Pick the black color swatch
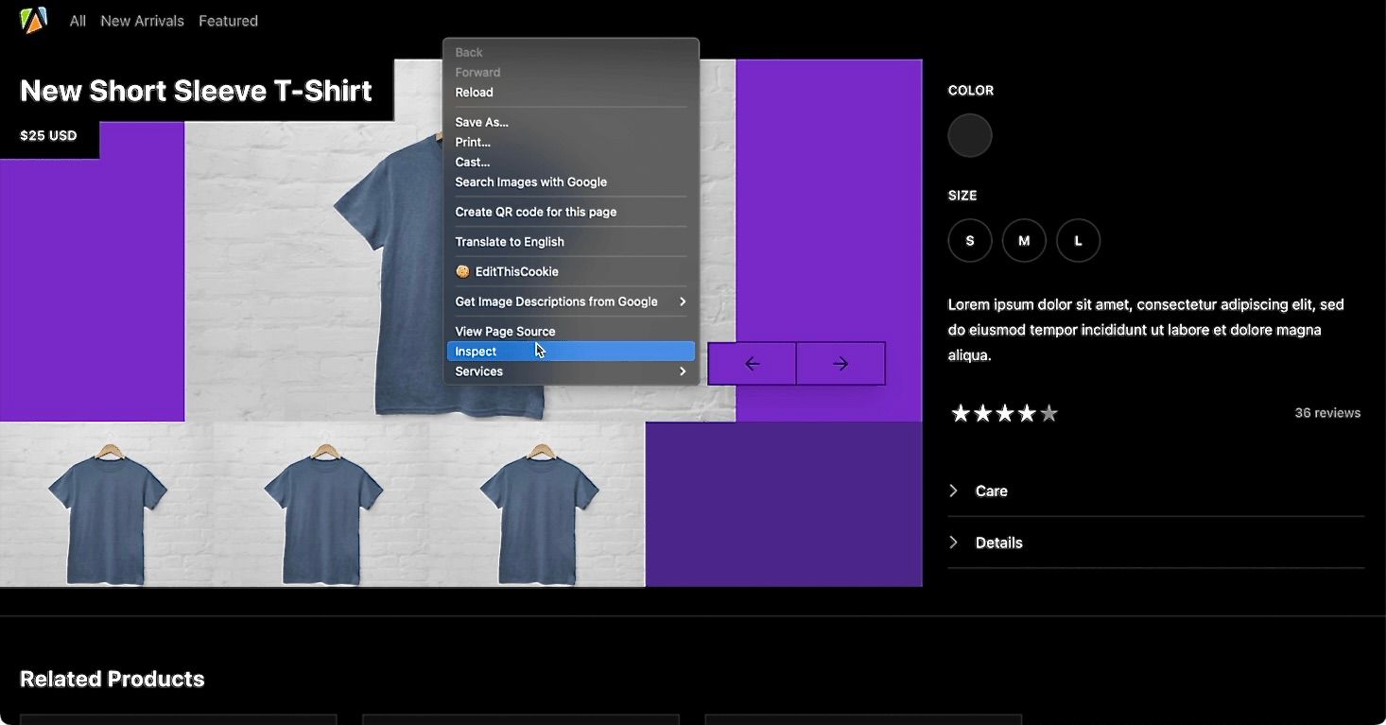 pos(969,135)
